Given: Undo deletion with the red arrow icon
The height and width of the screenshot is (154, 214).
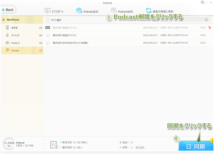Looking at the screenshot, I should tap(209, 27).
